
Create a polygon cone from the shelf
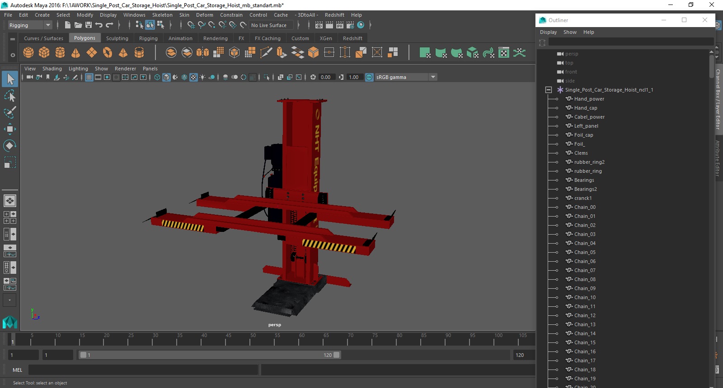click(76, 53)
